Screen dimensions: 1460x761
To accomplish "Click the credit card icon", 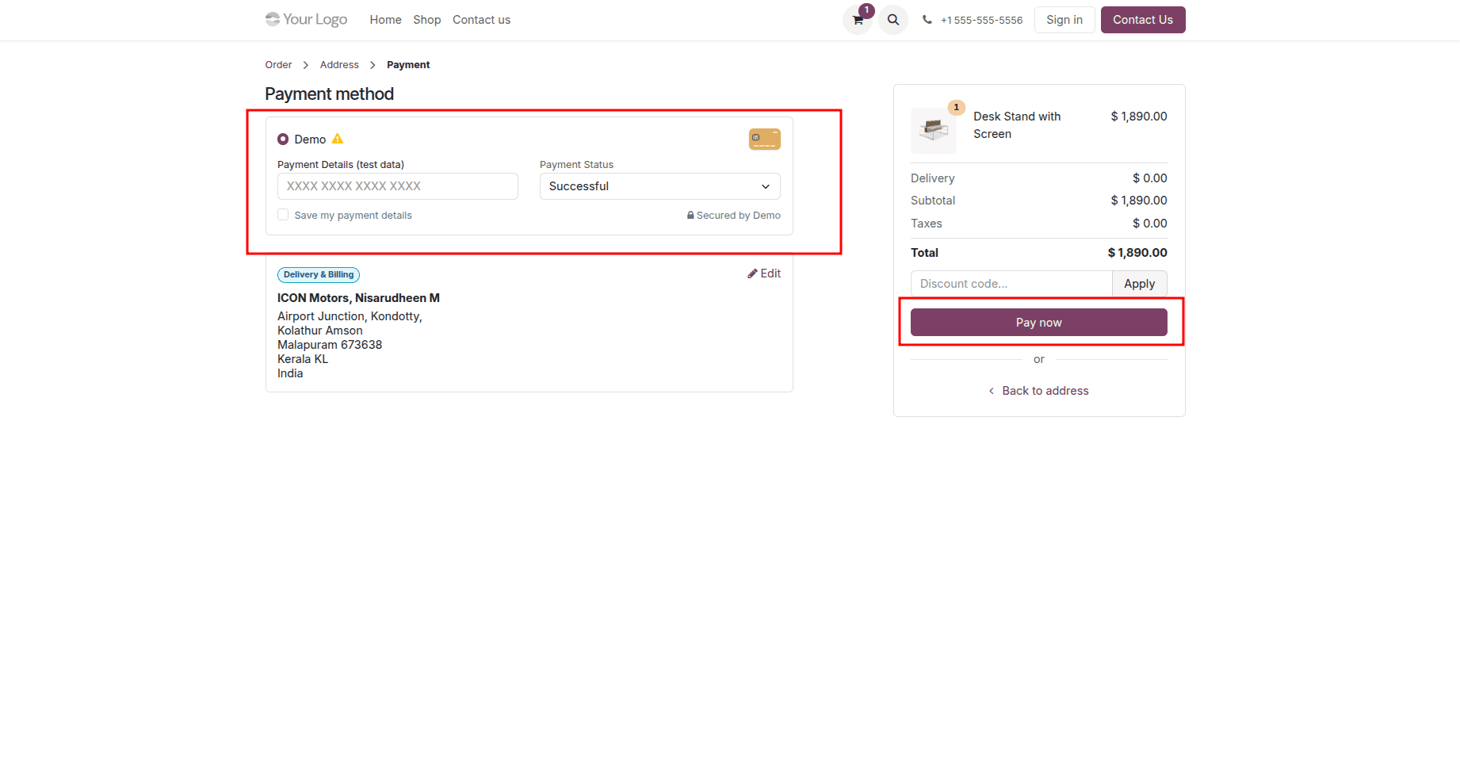I will pyautogui.click(x=765, y=140).
